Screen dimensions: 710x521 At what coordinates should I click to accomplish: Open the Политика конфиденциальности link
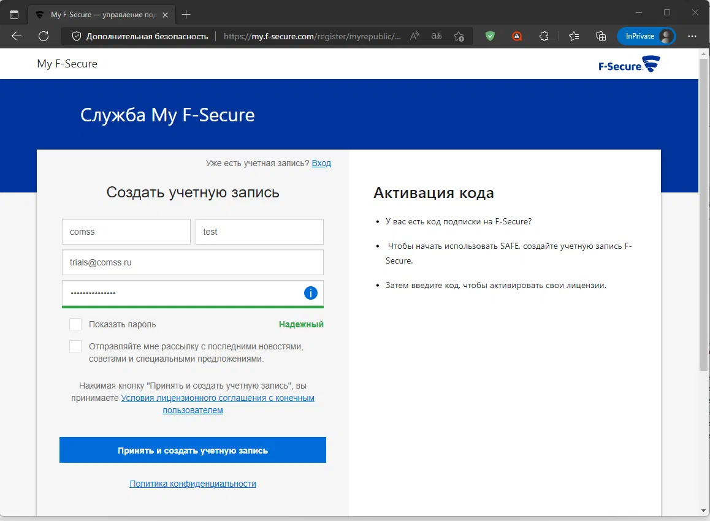(193, 483)
